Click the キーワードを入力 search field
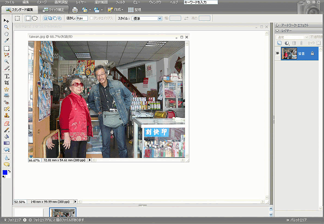324x224 pixels. tap(200, 2)
